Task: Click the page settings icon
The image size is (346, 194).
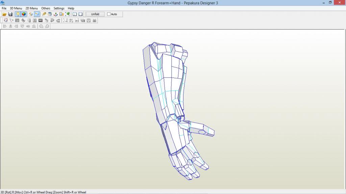Action: coord(89,20)
